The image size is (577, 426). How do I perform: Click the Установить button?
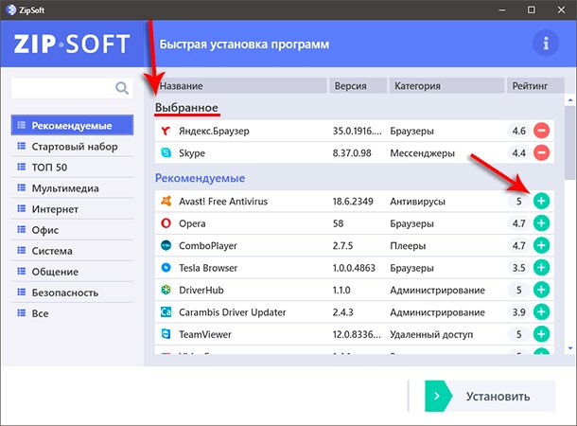click(490, 396)
